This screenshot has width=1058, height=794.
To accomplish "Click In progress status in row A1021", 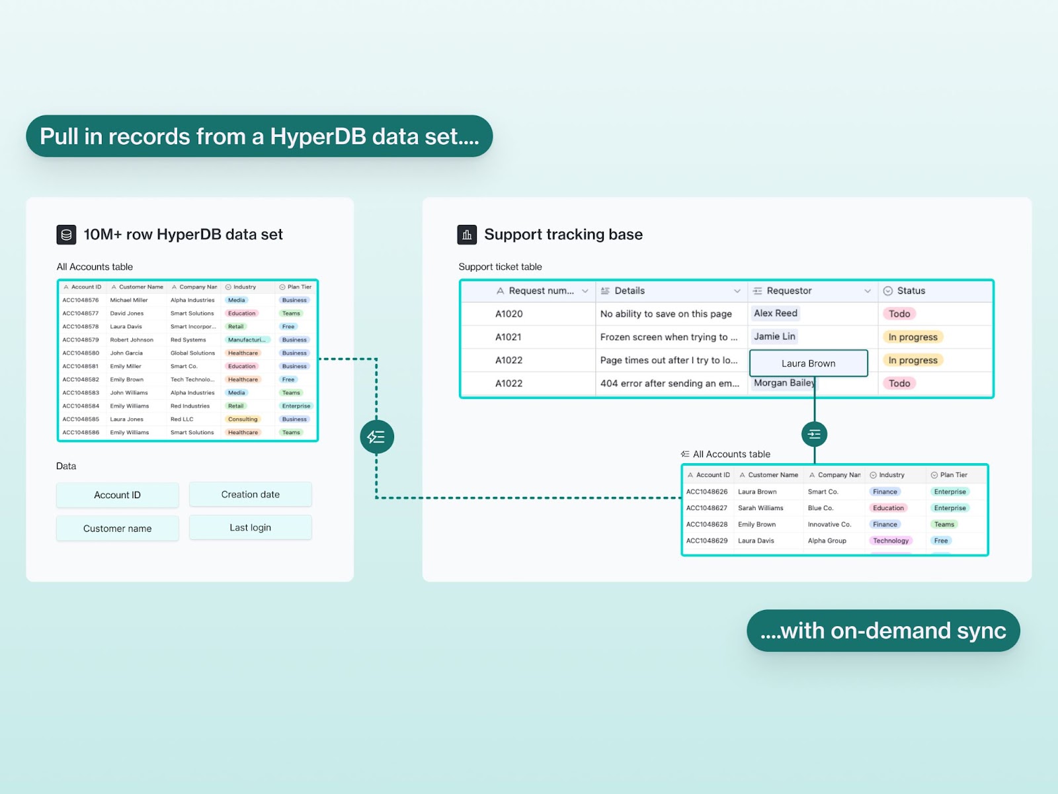I will tap(913, 337).
